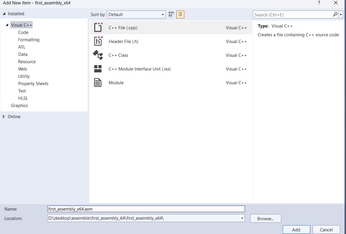Screen dimensions: 346x234
Task: Pick the C++ Module Interface Unit icon
Action: coord(98,69)
